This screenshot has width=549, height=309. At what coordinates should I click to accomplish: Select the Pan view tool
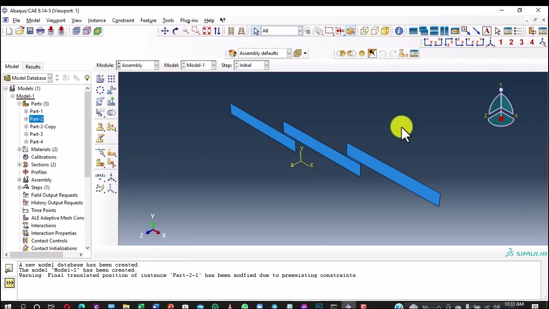pyautogui.click(x=165, y=31)
